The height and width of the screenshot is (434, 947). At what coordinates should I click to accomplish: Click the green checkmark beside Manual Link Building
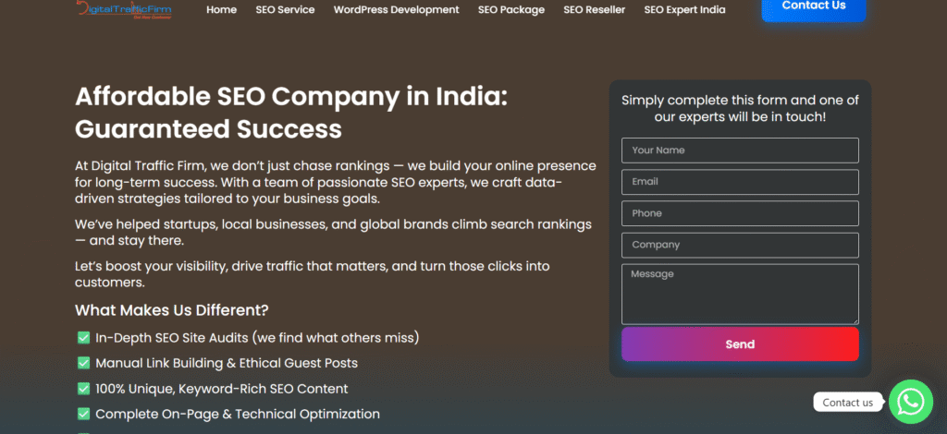(x=83, y=364)
